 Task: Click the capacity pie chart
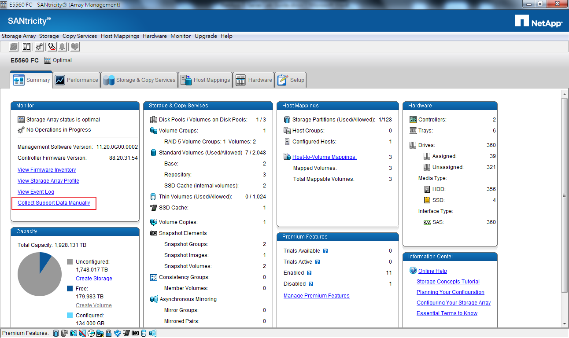pos(40,274)
